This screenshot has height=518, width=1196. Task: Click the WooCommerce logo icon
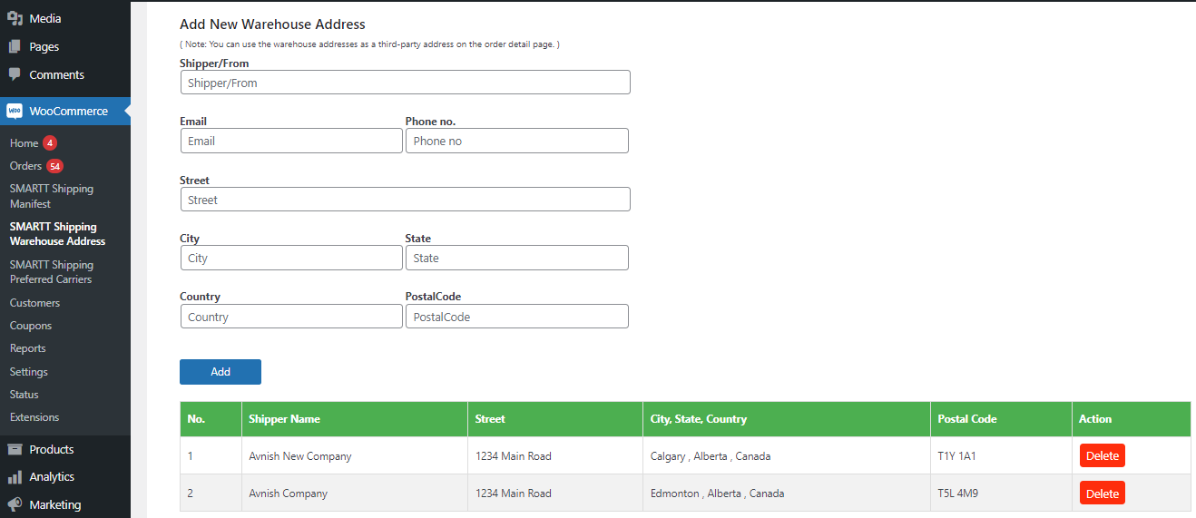pos(15,111)
